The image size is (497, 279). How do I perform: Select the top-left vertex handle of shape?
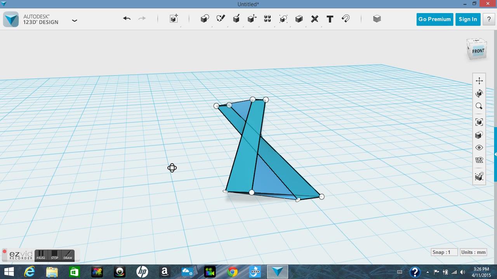pyautogui.click(x=216, y=106)
